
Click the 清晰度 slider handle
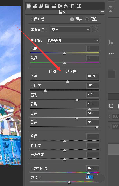64,150
